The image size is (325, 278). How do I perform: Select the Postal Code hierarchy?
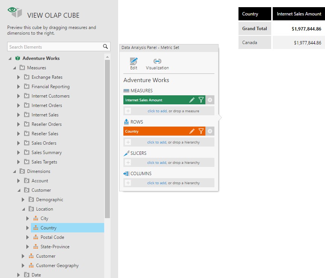(52, 237)
